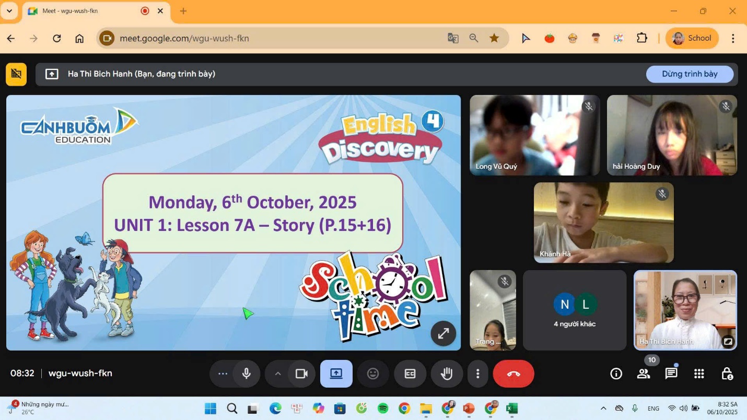Open host controls lock icon
The image size is (747, 420).
click(727, 374)
